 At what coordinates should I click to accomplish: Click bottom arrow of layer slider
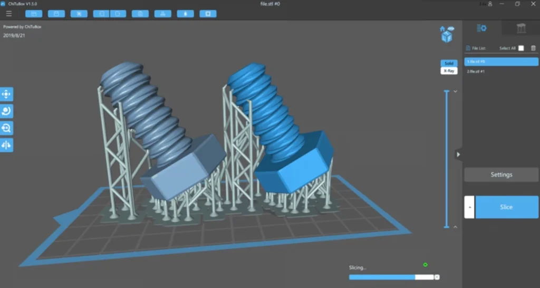pos(455,227)
